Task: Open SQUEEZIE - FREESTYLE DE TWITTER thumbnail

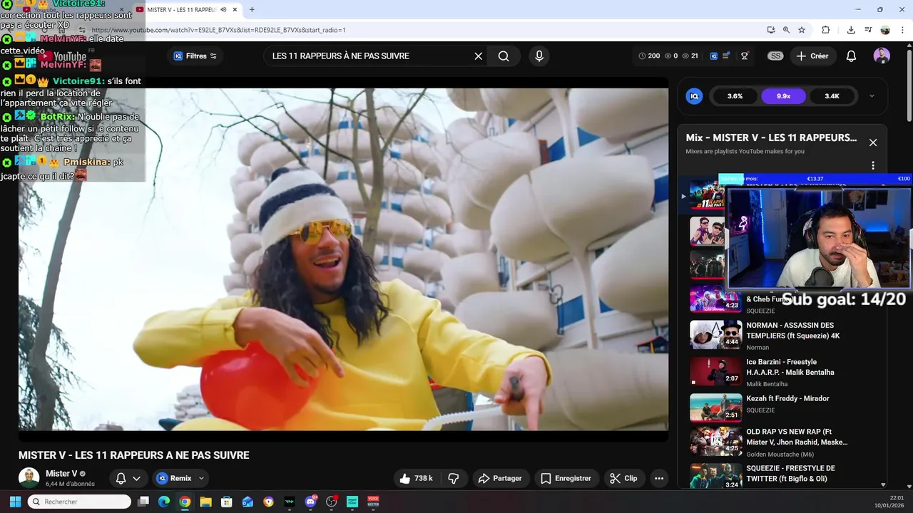Action: 715,476
